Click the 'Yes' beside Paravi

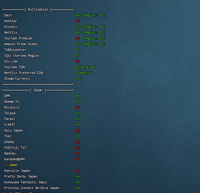(x=78, y=119)
